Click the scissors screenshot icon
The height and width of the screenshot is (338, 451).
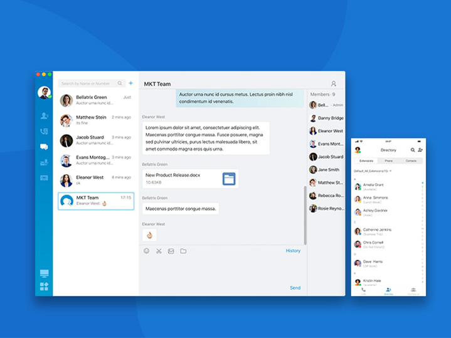tap(159, 251)
